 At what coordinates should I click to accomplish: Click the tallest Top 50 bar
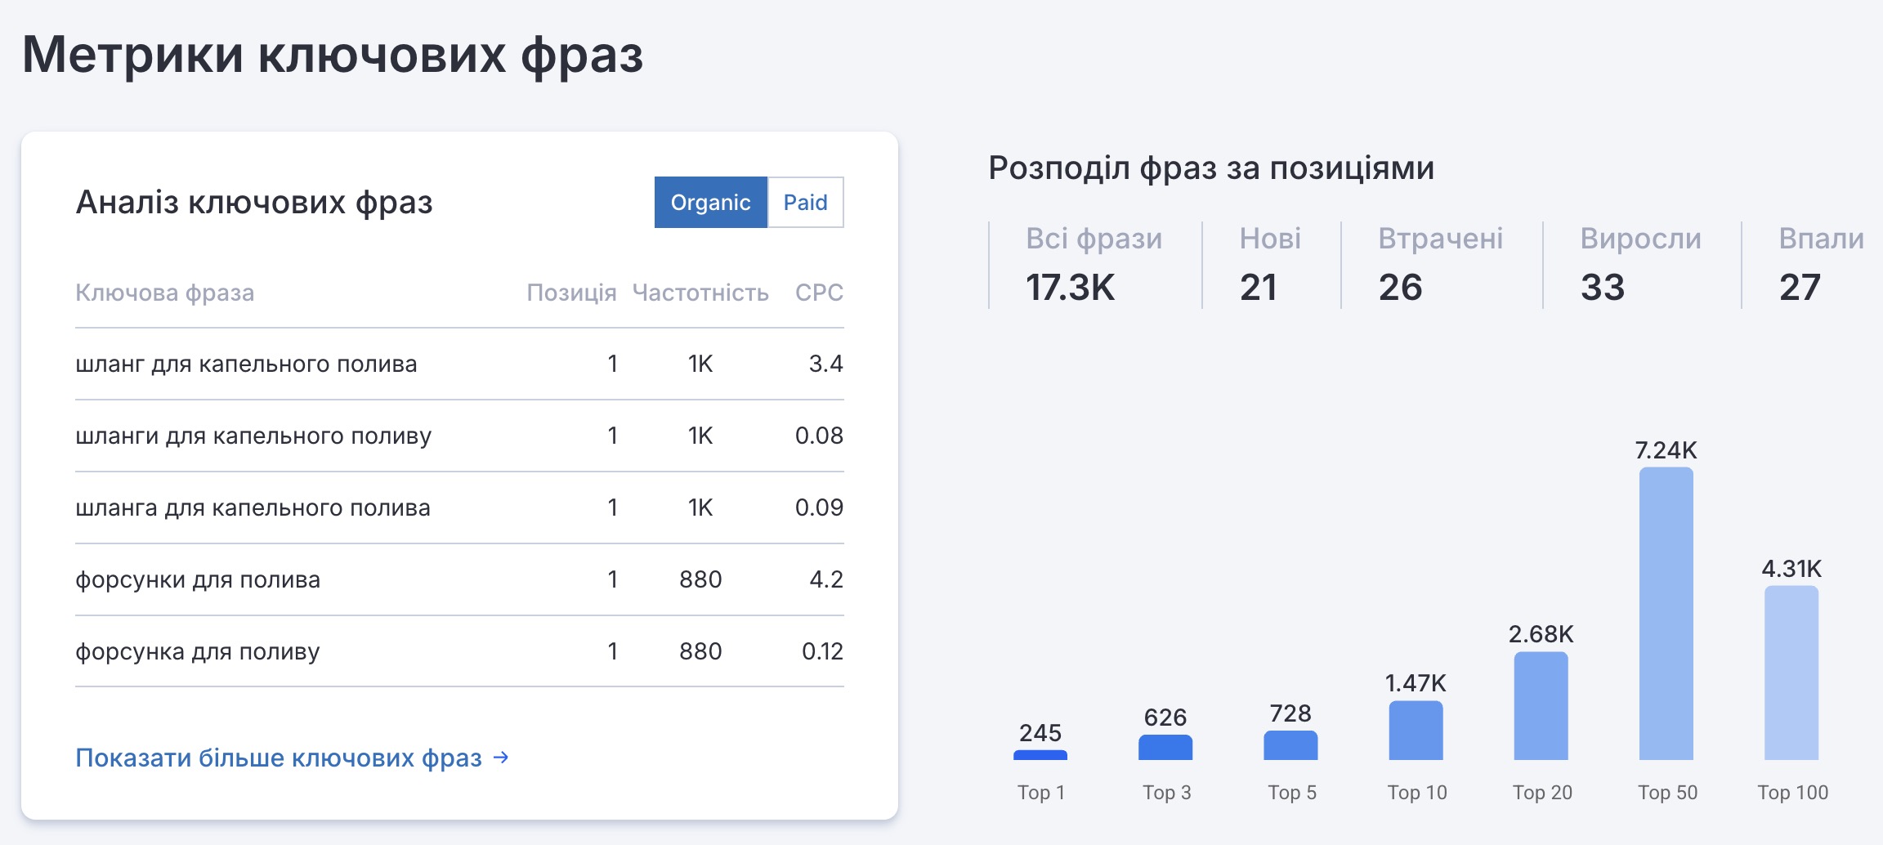pyautogui.click(x=1666, y=614)
